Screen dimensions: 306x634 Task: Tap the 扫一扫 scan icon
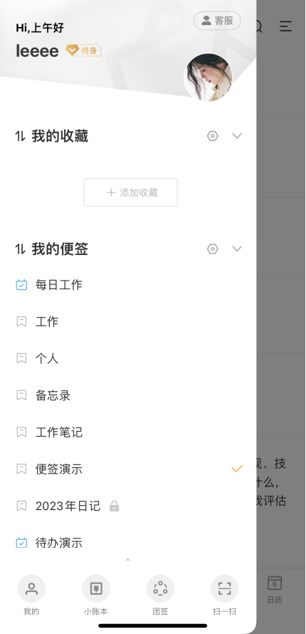(224, 588)
